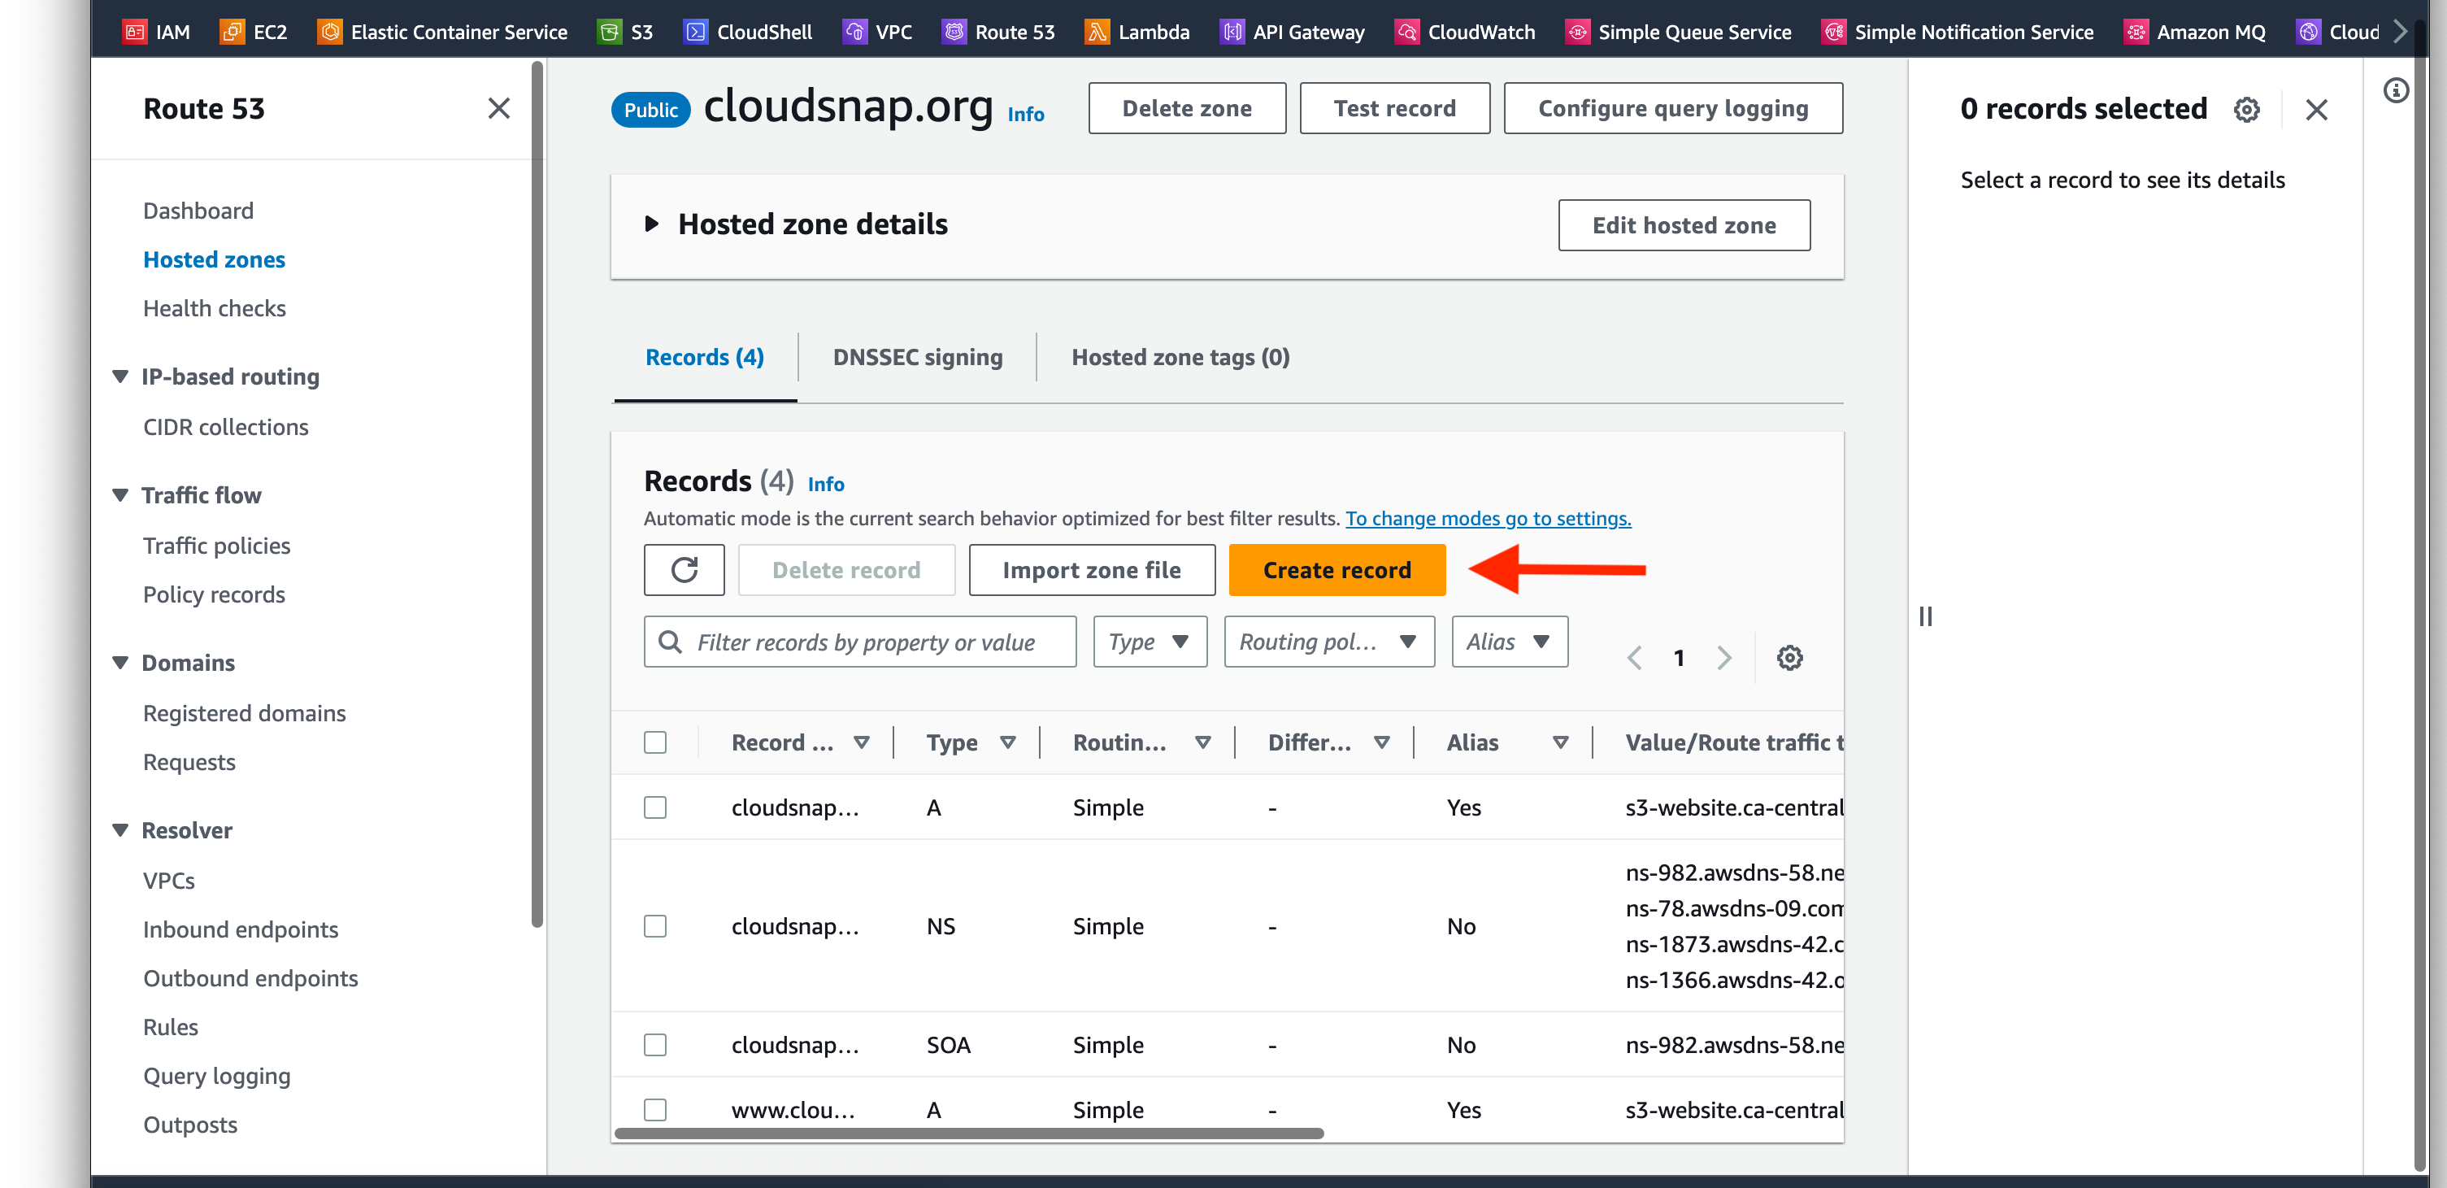
Task: Select the cloudsnap A record checkbox
Action: click(655, 807)
